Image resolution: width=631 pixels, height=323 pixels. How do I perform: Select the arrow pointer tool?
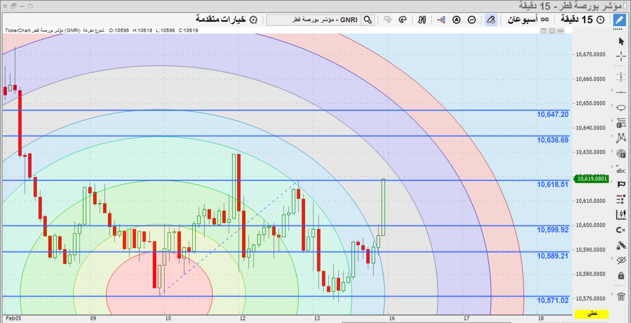621,41
